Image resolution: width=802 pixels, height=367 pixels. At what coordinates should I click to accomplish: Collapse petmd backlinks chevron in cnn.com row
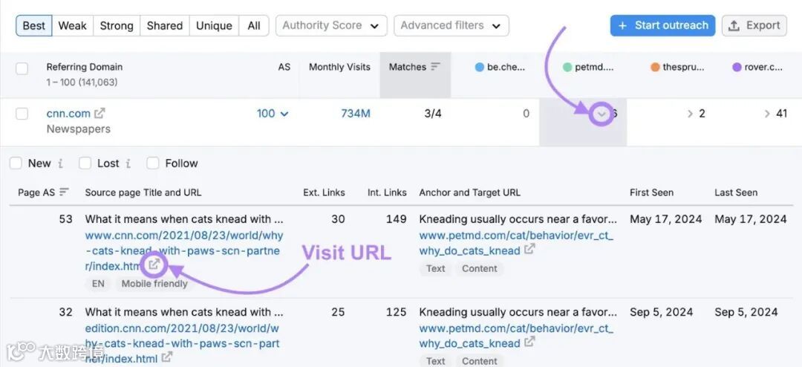click(601, 114)
